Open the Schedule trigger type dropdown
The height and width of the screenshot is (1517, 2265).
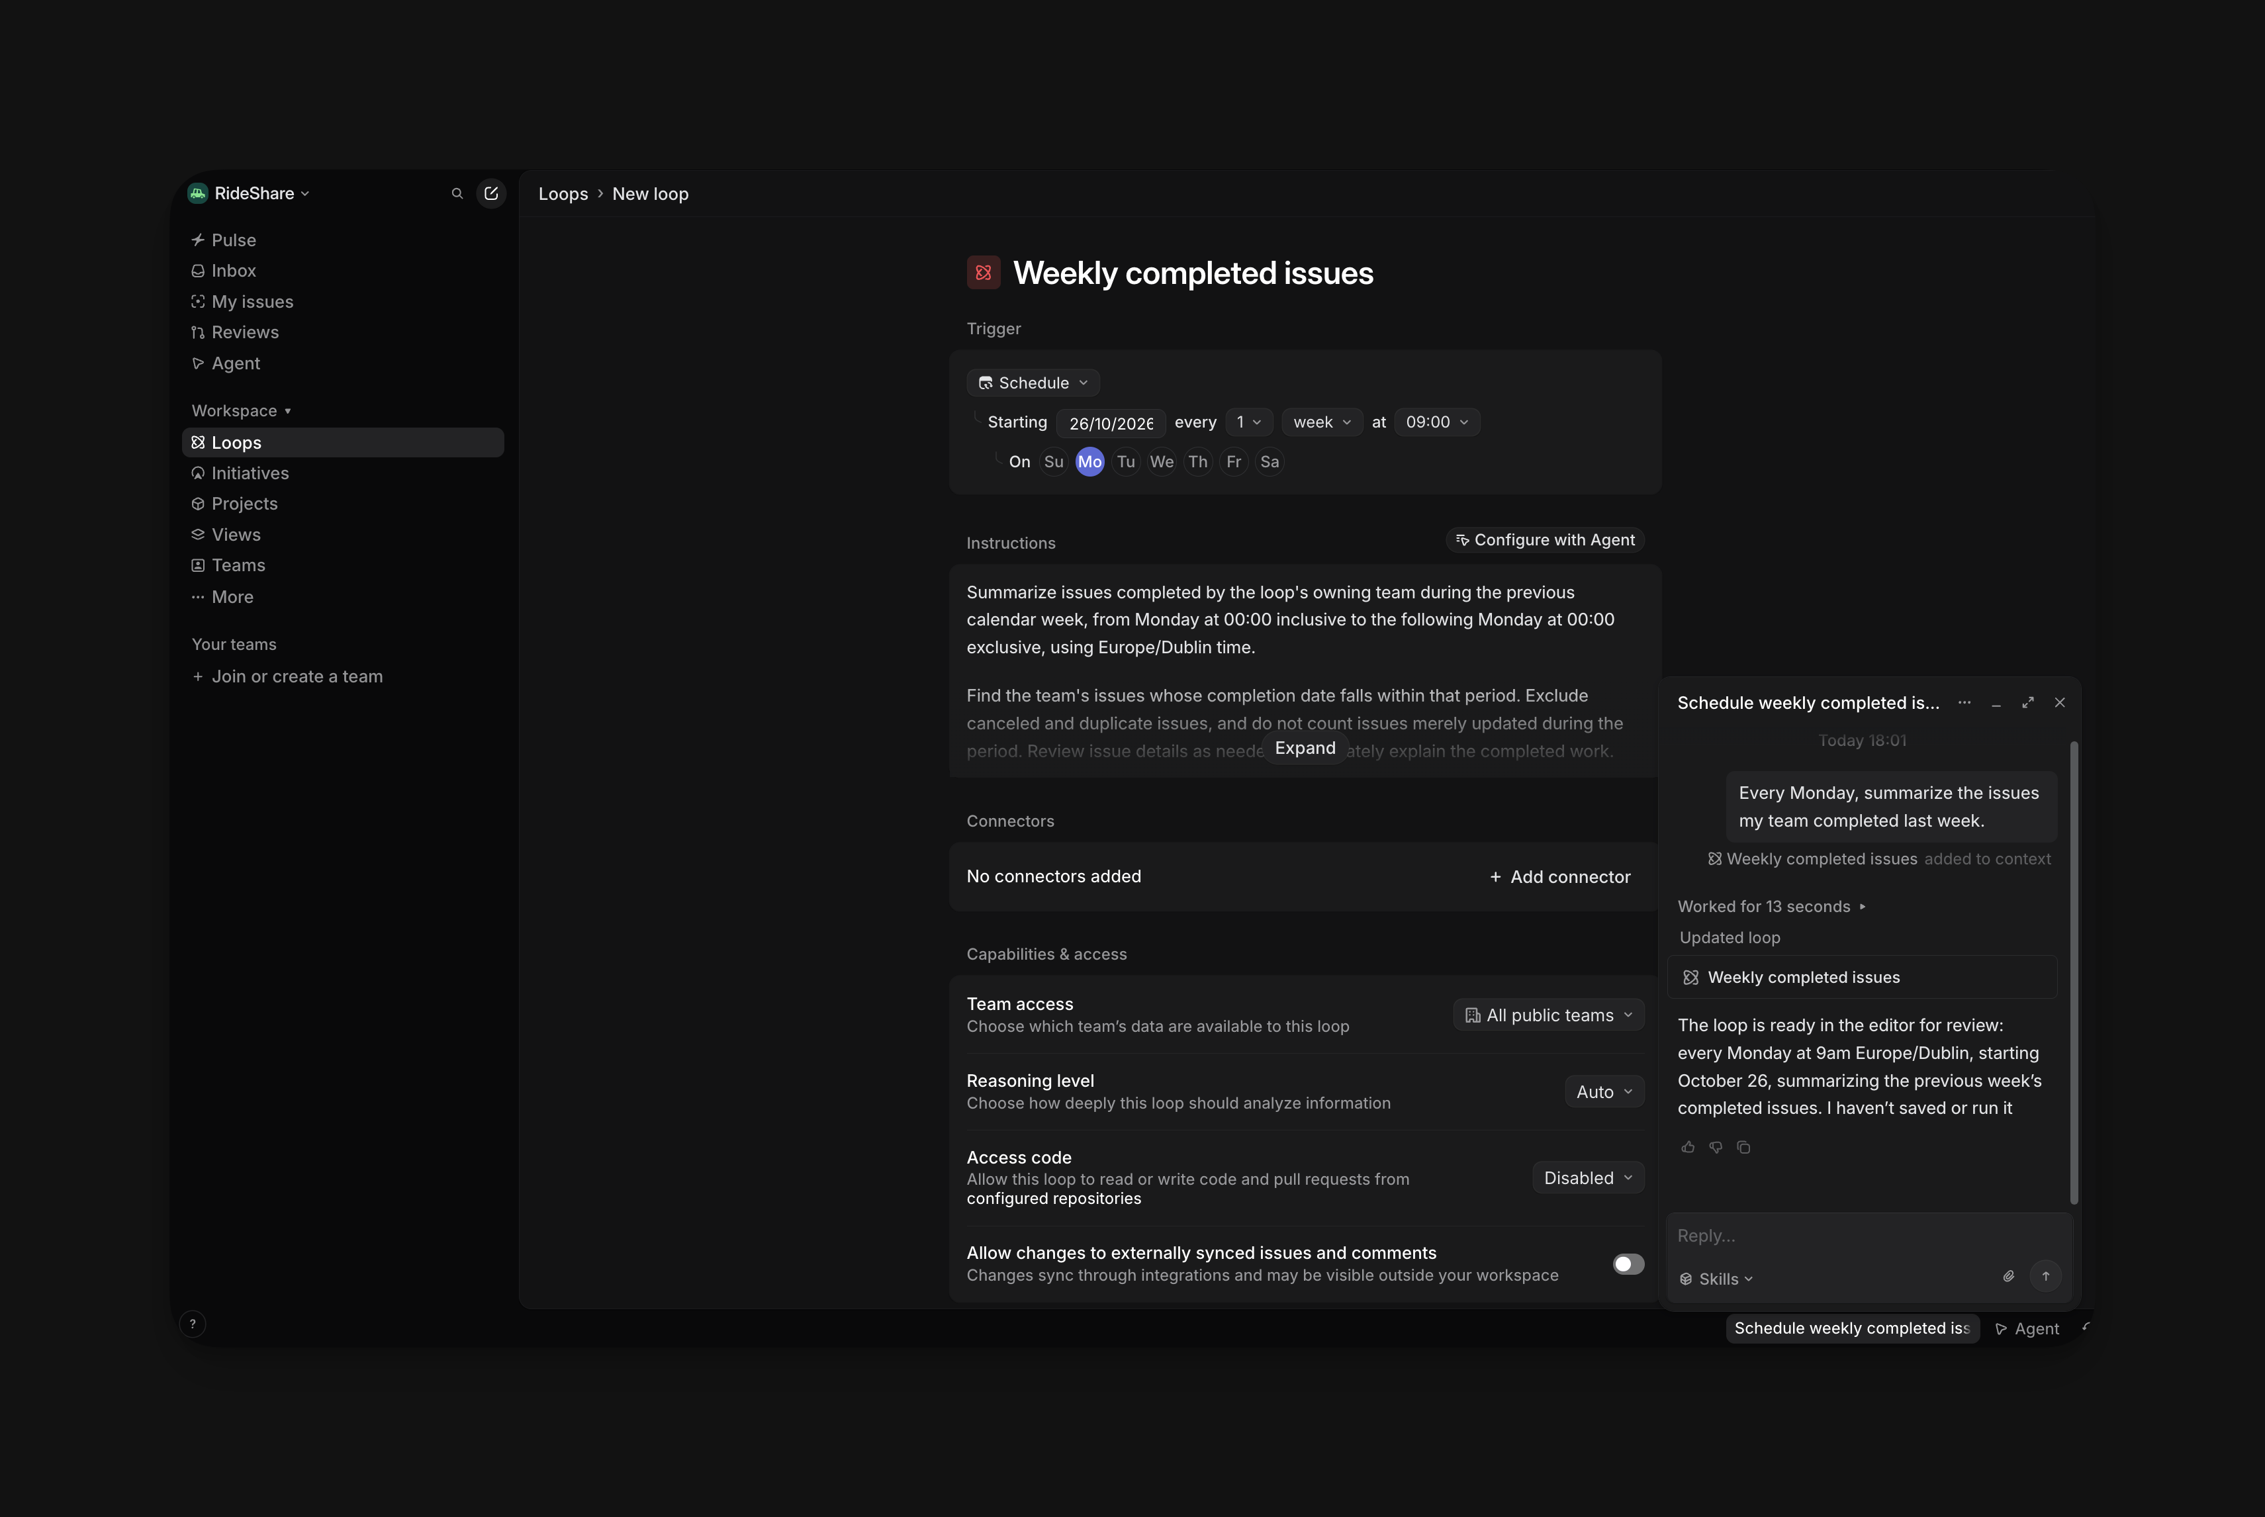tap(1033, 383)
